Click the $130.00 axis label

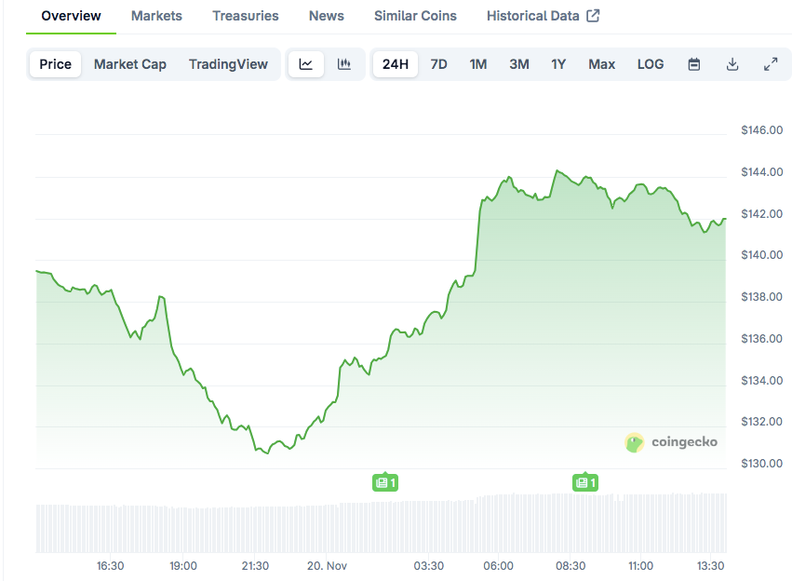pos(761,464)
